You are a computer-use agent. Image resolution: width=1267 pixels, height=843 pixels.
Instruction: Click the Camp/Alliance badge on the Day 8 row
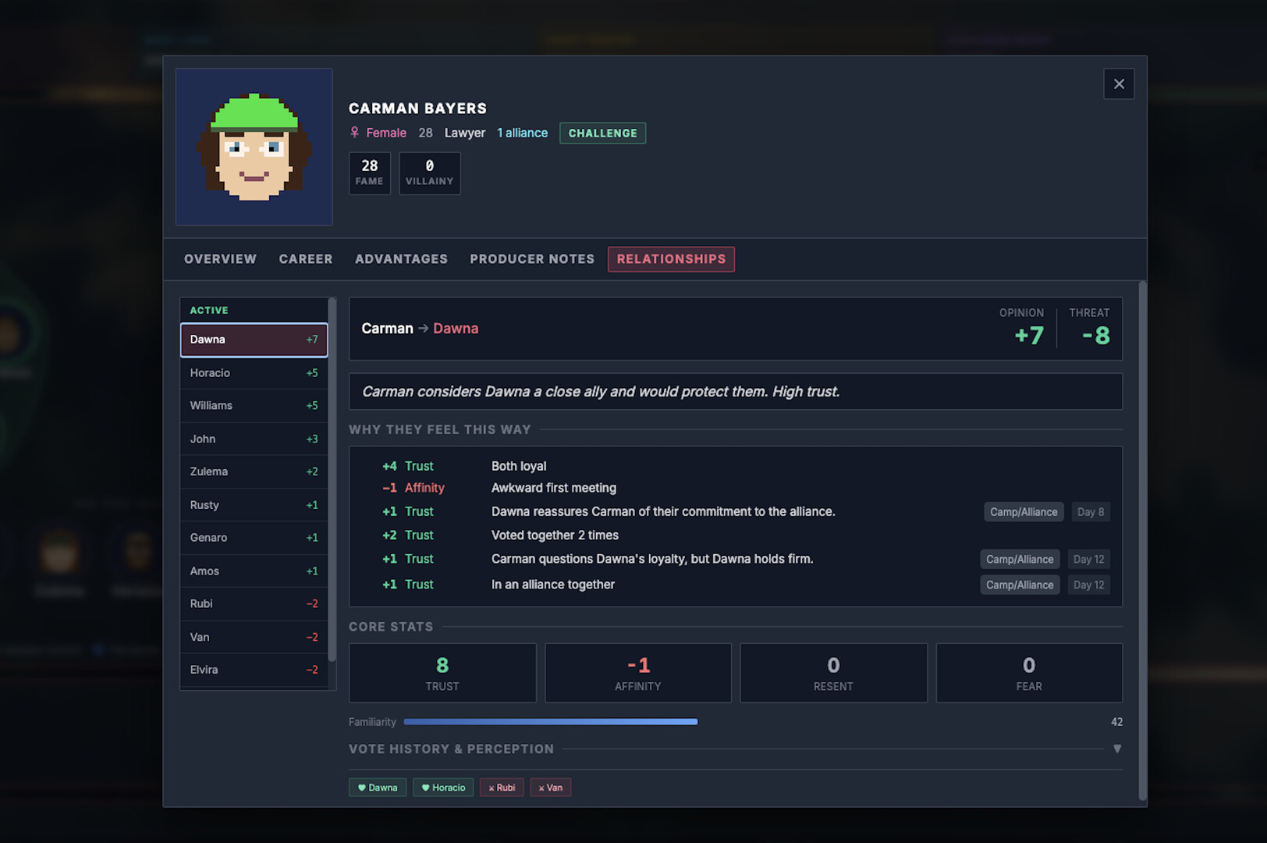1023,511
